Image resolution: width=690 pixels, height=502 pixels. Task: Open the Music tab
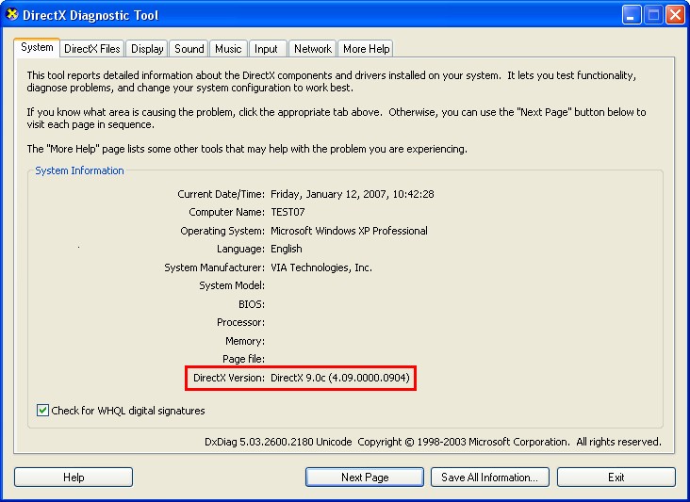tap(228, 49)
